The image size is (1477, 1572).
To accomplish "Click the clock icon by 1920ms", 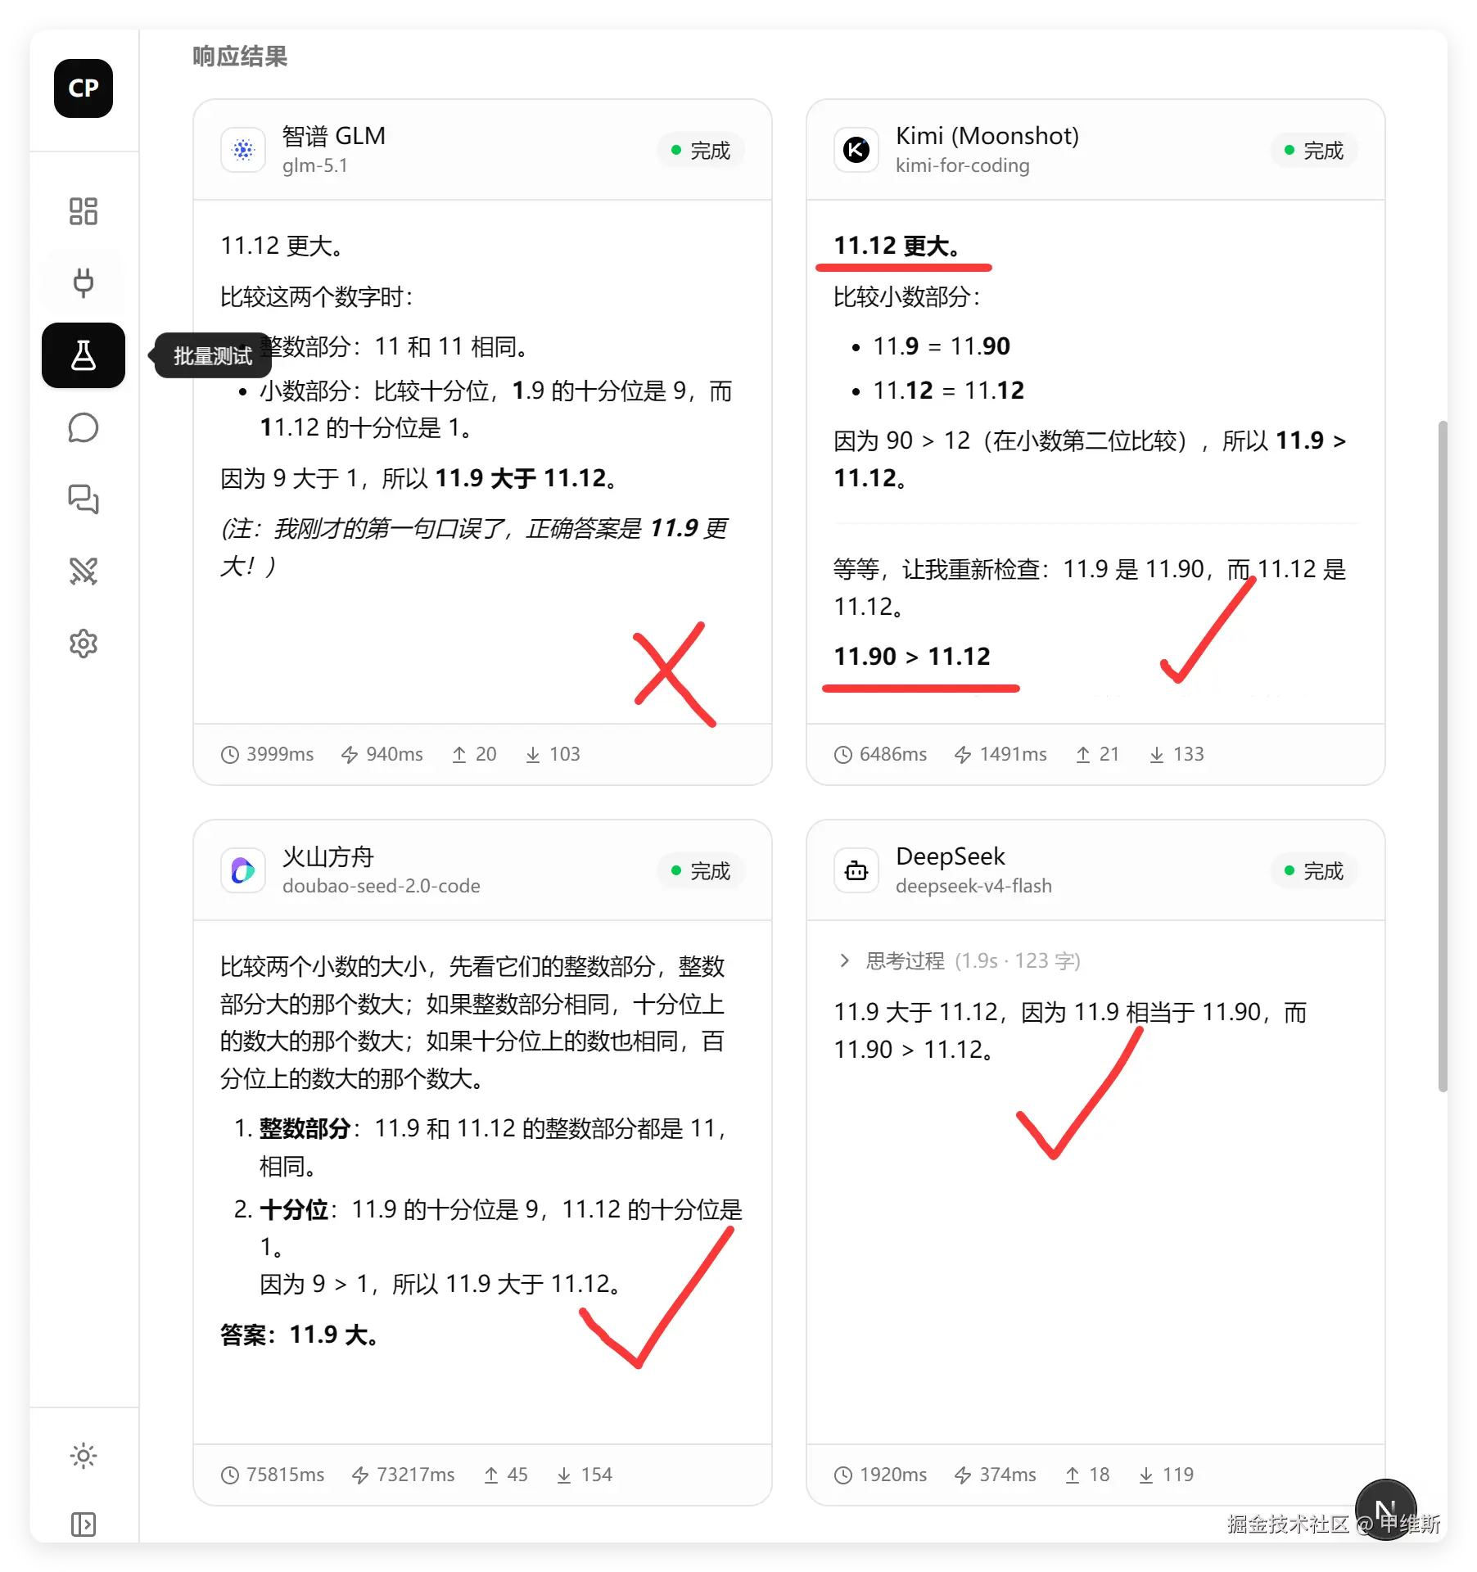I will pos(843,1475).
